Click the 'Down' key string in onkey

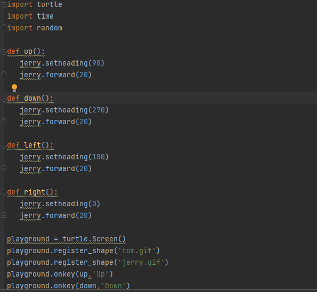click(x=113, y=286)
